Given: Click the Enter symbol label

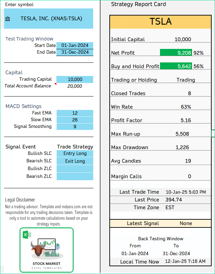Looking at the screenshot, I should click(19, 4).
